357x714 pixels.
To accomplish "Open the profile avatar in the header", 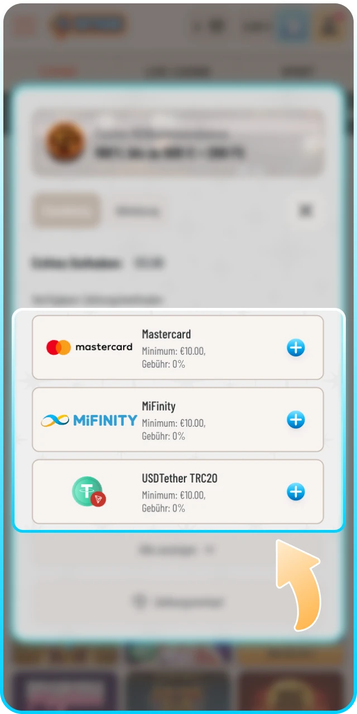I will point(328,26).
